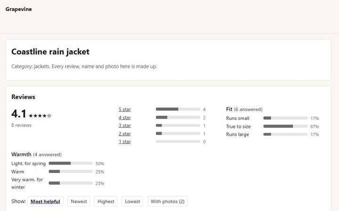This screenshot has width=339, height=211.
Task: Filter reviews by 5 star link
Action: (x=125, y=109)
